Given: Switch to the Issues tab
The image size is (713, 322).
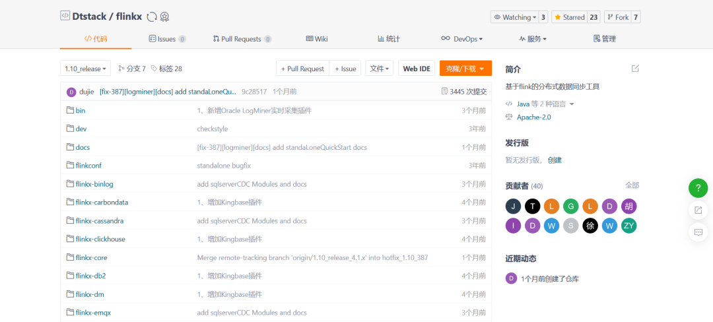Looking at the screenshot, I should [167, 39].
